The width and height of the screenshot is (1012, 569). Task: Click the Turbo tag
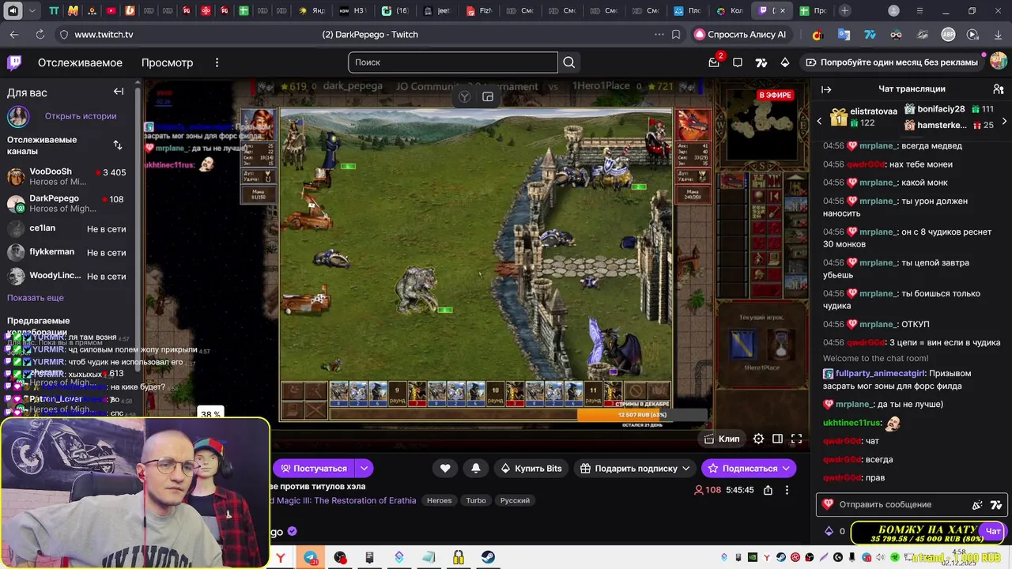(x=476, y=500)
